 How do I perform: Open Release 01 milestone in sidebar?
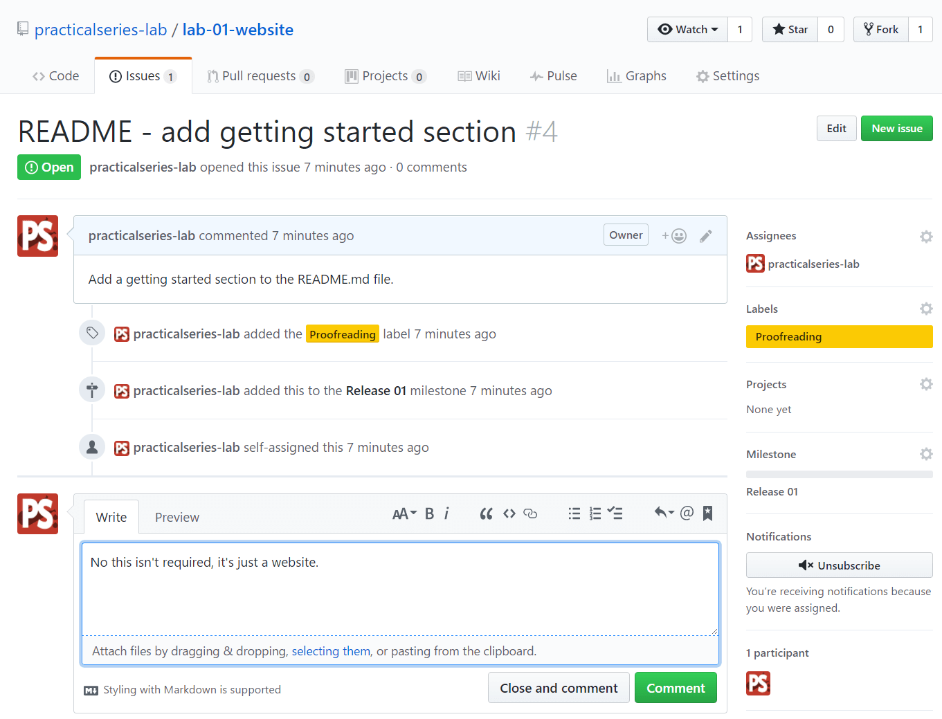(x=772, y=492)
